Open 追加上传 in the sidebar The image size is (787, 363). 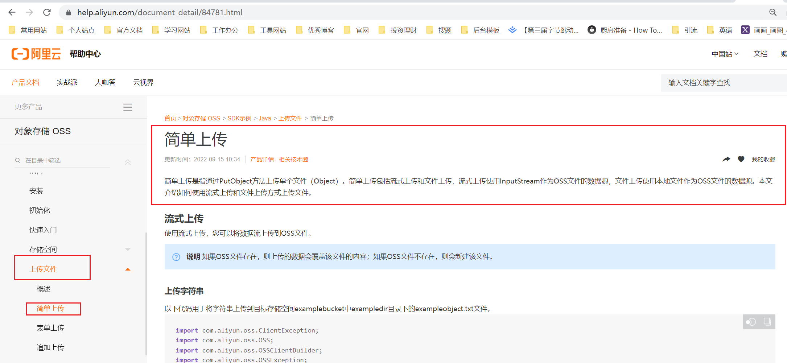pyautogui.click(x=50, y=348)
